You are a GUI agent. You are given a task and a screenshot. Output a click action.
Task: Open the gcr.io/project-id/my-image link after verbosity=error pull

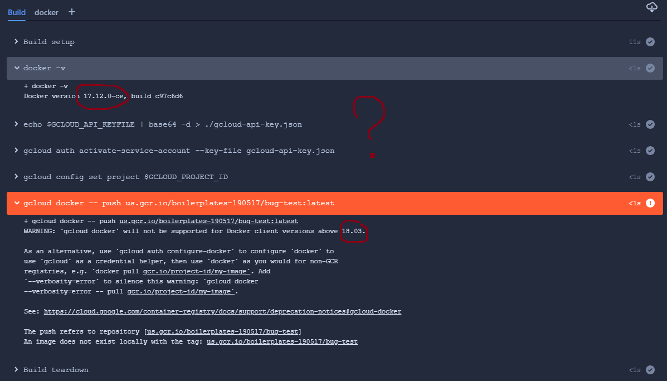[181, 291]
